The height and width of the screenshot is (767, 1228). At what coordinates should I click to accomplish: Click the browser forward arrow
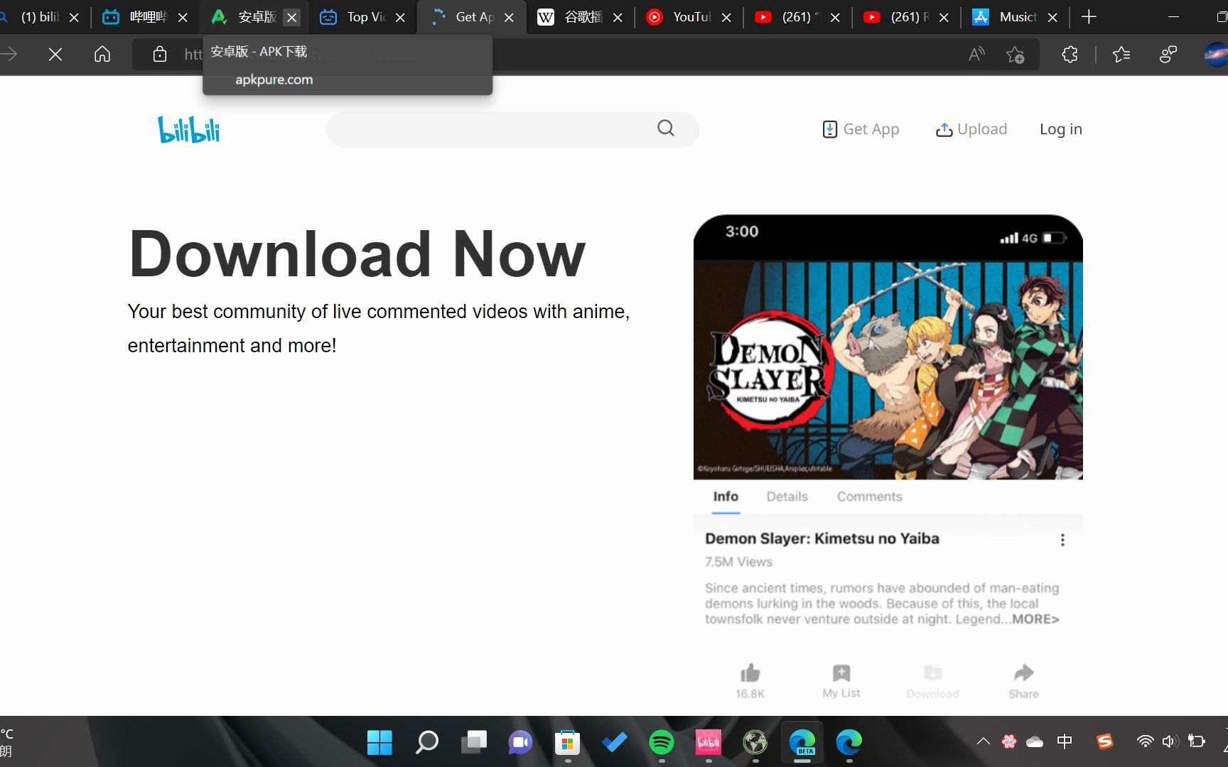click(x=10, y=54)
